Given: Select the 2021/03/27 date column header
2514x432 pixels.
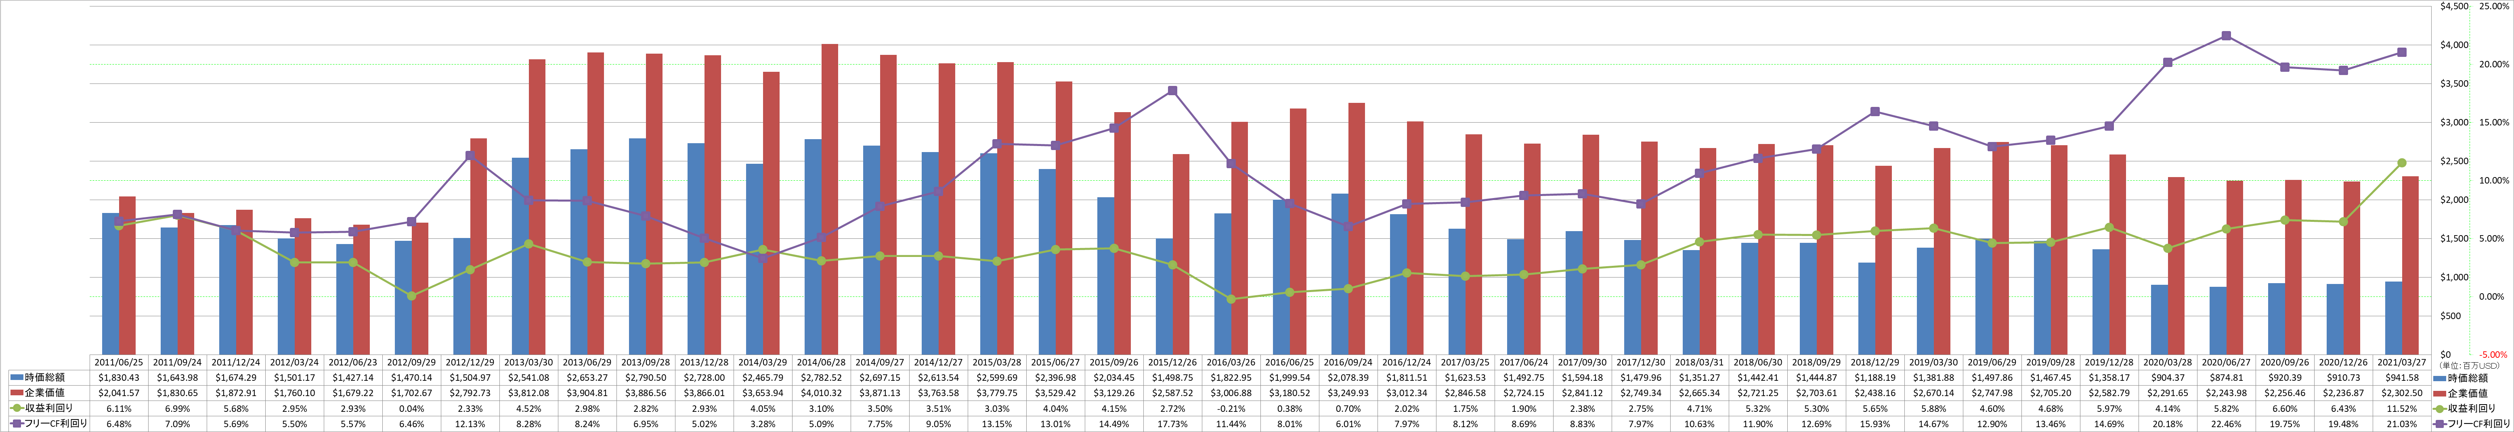Looking at the screenshot, I should [x=2403, y=362].
